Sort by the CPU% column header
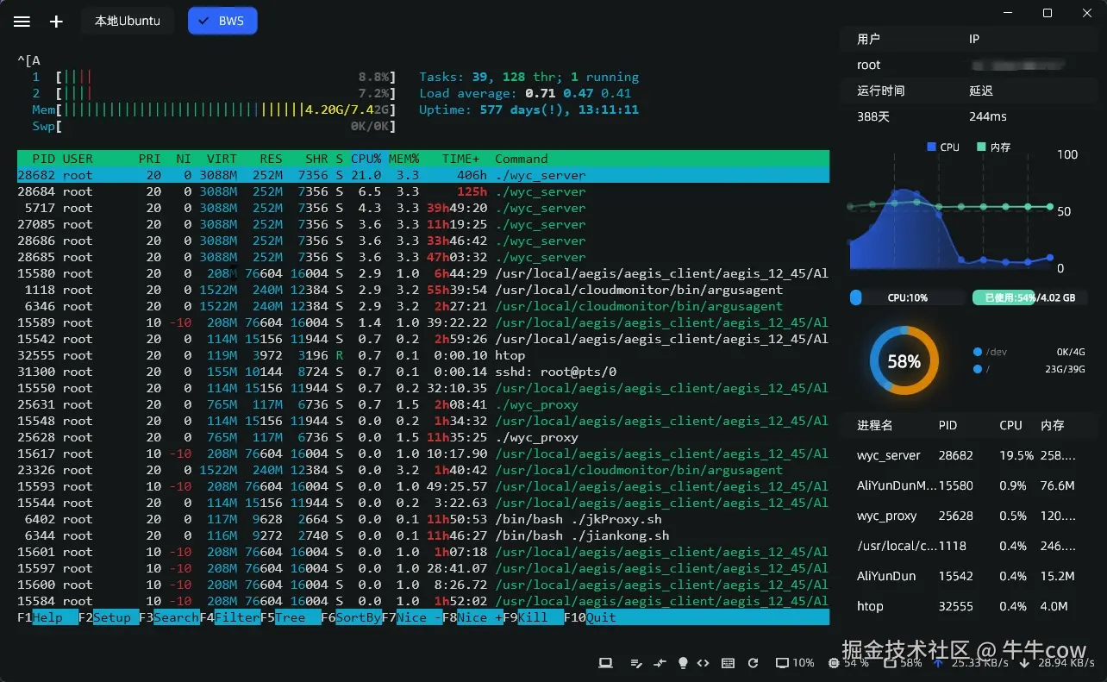The height and width of the screenshot is (682, 1107). tap(366, 159)
